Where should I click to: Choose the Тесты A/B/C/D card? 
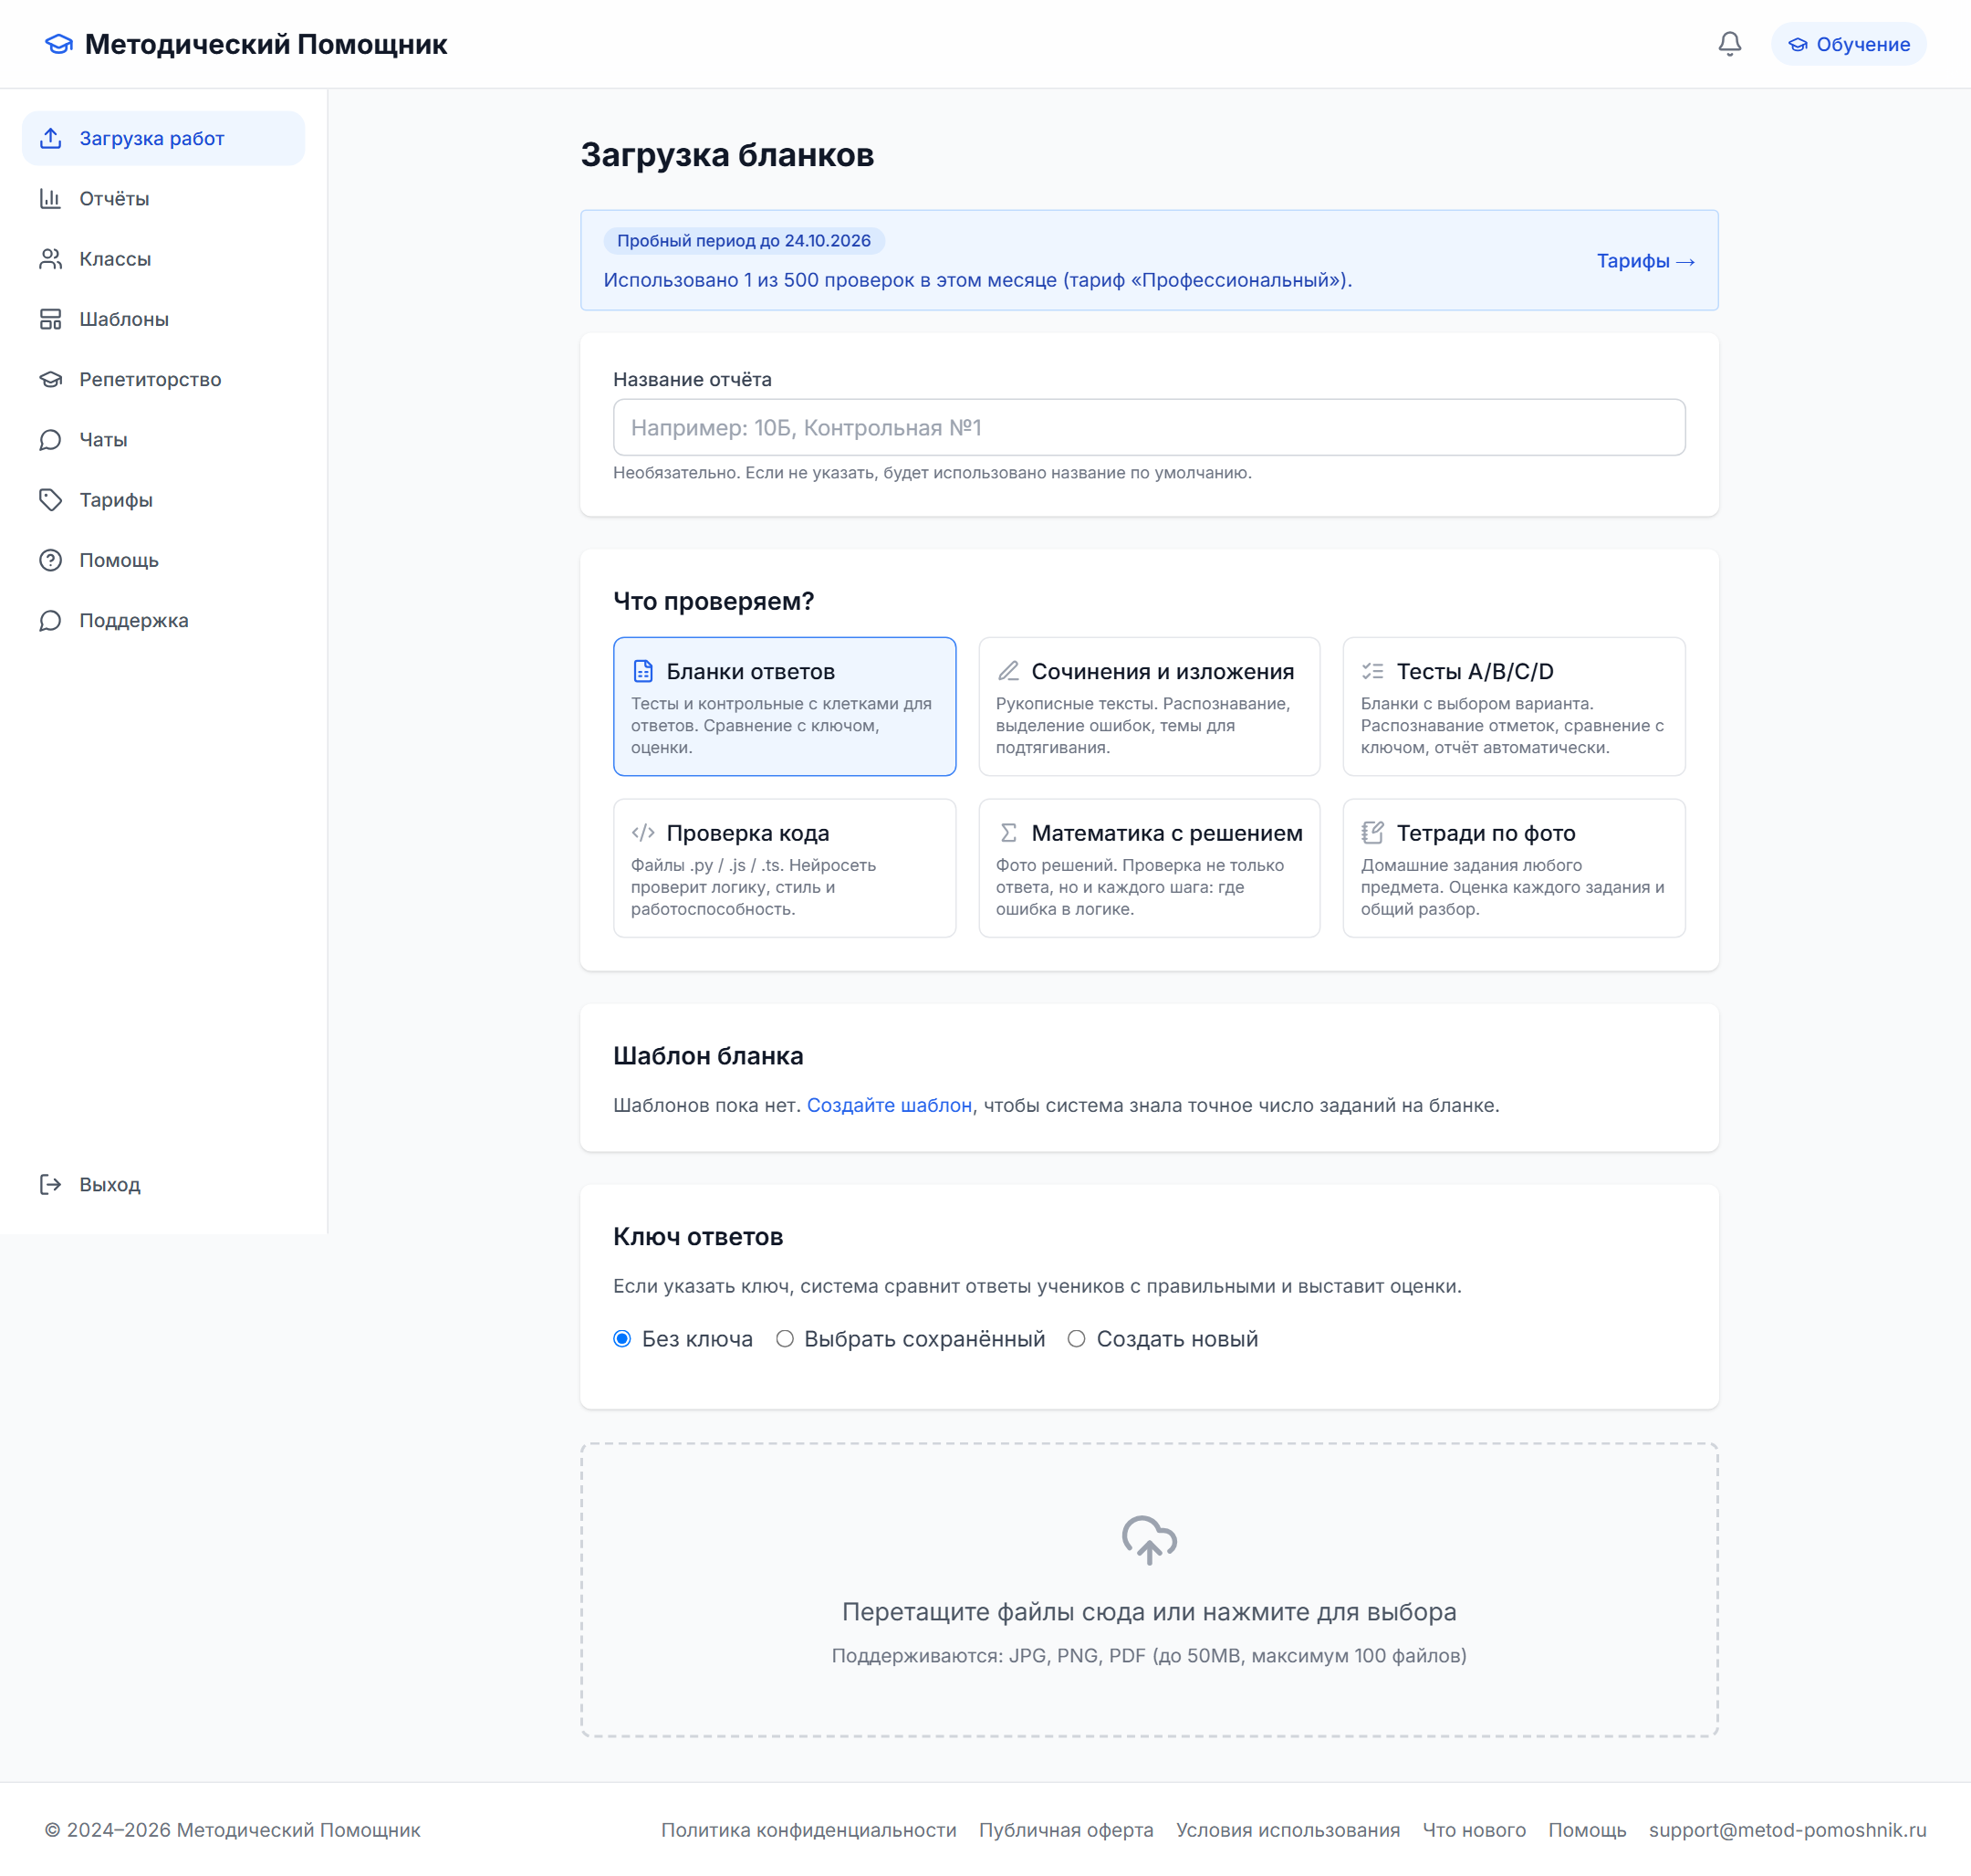tap(1513, 706)
